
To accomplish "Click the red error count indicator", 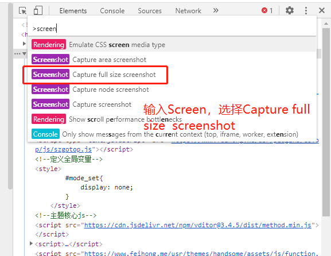I will click(x=267, y=10).
